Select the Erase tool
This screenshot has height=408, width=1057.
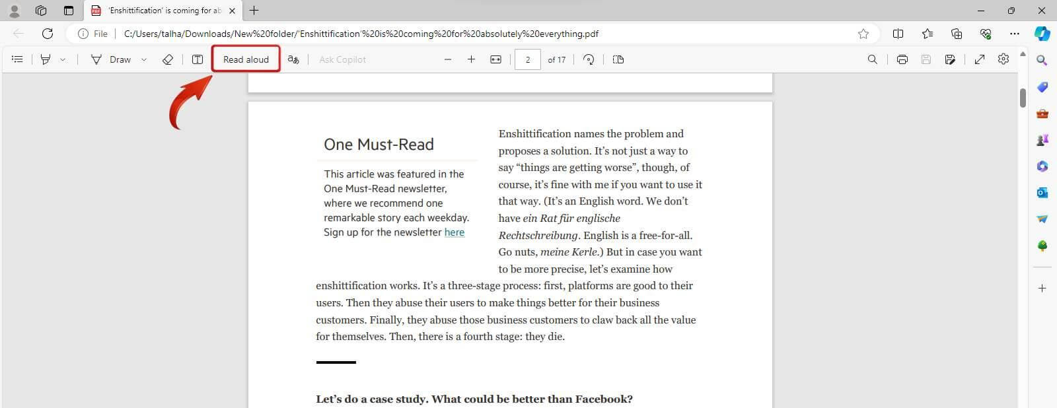tap(168, 59)
